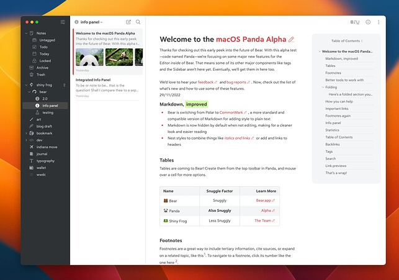399x280 pixels.
Task: Jump to How you can help
Action: coord(339,101)
